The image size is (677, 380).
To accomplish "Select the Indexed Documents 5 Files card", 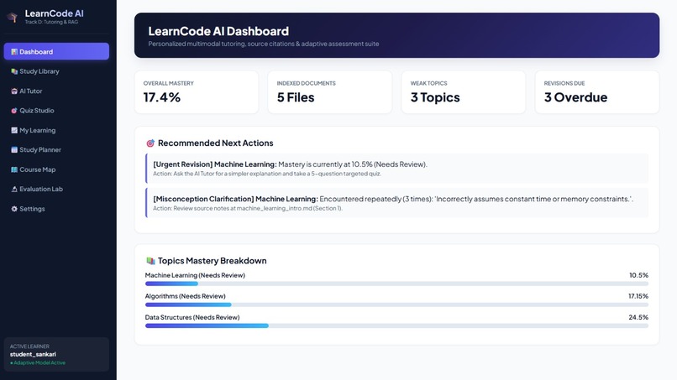I will (330, 92).
